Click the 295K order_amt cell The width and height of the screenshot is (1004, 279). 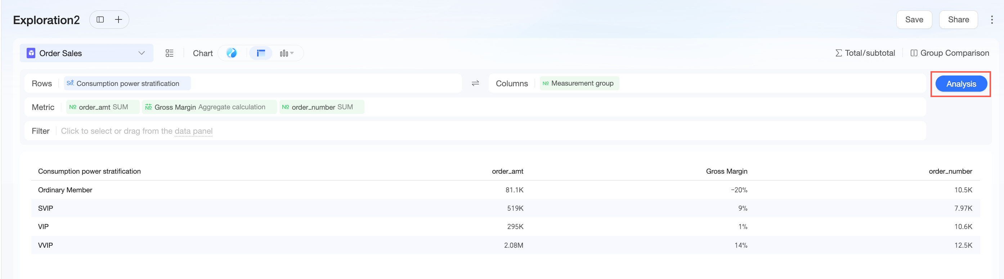(x=515, y=227)
